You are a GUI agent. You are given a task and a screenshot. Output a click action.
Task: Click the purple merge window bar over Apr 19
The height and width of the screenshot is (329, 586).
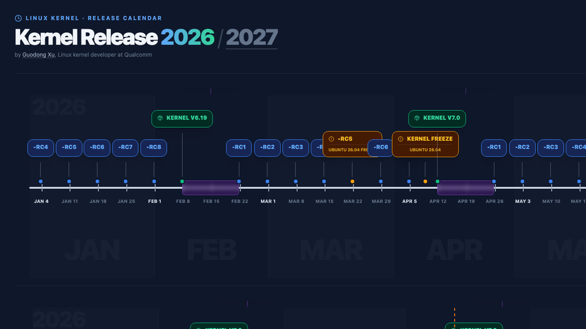tap(466, 188)
